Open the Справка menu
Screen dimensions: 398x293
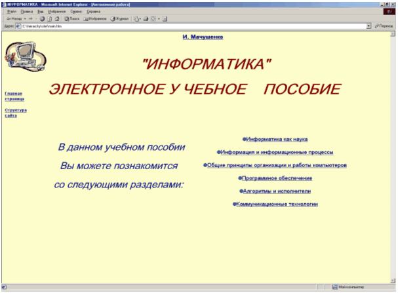point(94,11)
